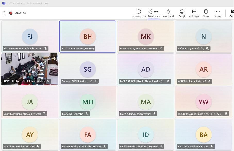Click muted mic icon of KOUROUMA, Mamadou

[161, 48]
